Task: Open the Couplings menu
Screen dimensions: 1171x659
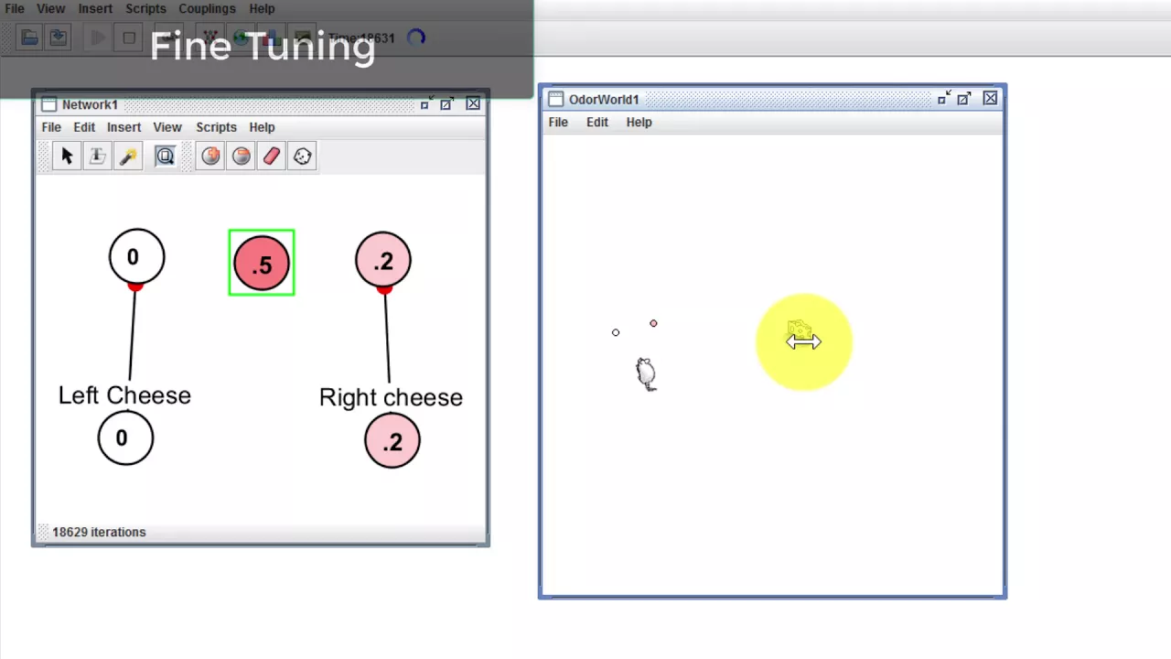Action: (x=207, y=8)
